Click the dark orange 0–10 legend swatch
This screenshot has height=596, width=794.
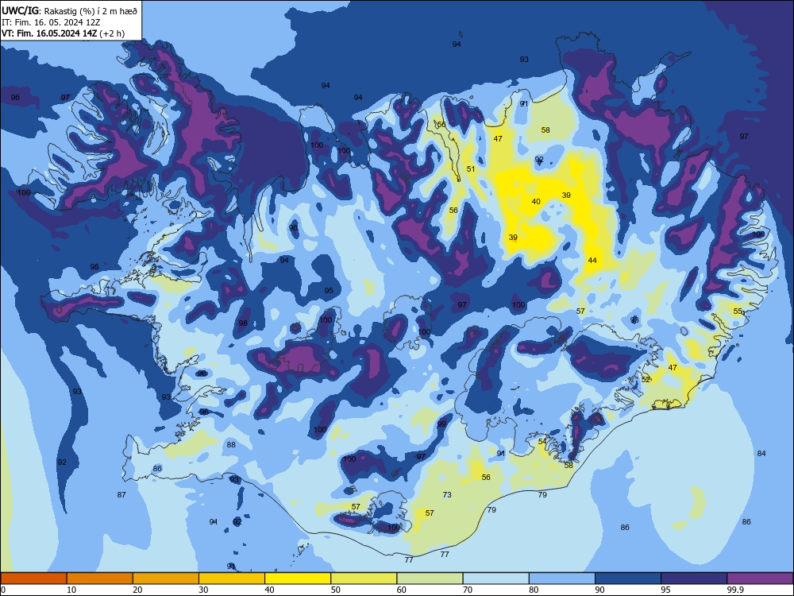[x=33, y=579]
